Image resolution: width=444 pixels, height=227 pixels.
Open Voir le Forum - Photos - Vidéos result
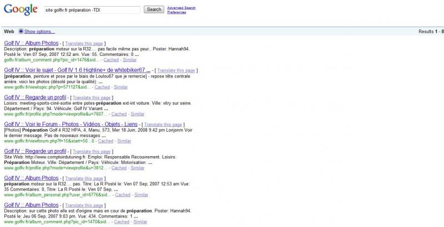[x=71, y=124]
